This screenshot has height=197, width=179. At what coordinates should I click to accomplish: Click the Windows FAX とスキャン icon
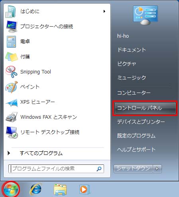(12, 117)
